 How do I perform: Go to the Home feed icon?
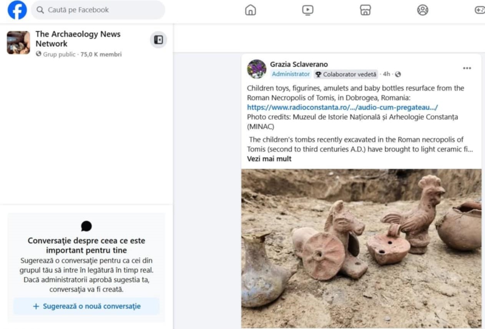251,10
